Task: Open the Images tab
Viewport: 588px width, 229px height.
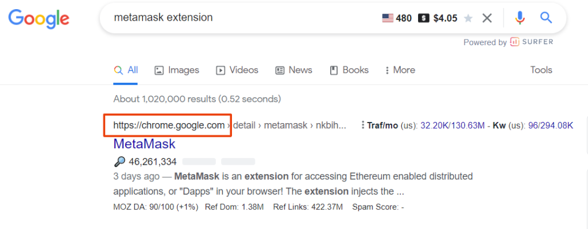Action: pos(177,70)
